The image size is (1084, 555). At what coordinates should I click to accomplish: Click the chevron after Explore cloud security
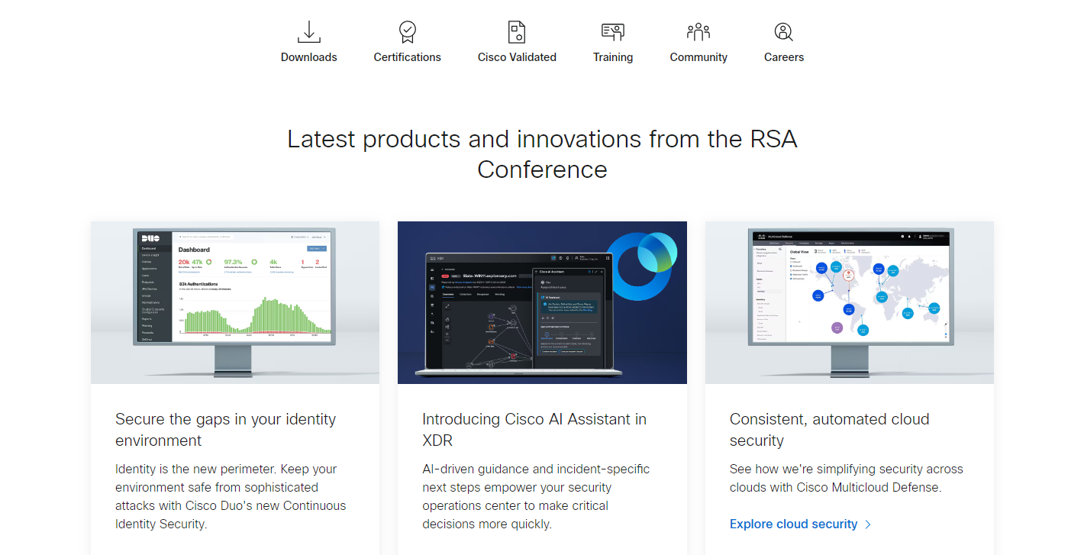pyautogui.click(x=867, y=524)
